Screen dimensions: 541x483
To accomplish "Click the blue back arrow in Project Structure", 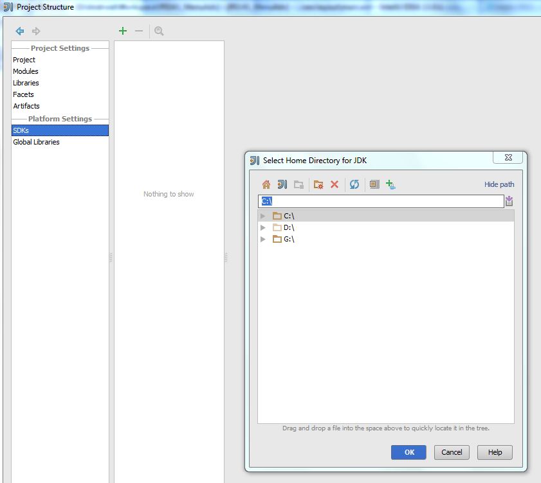I will [x=20, y=31].
